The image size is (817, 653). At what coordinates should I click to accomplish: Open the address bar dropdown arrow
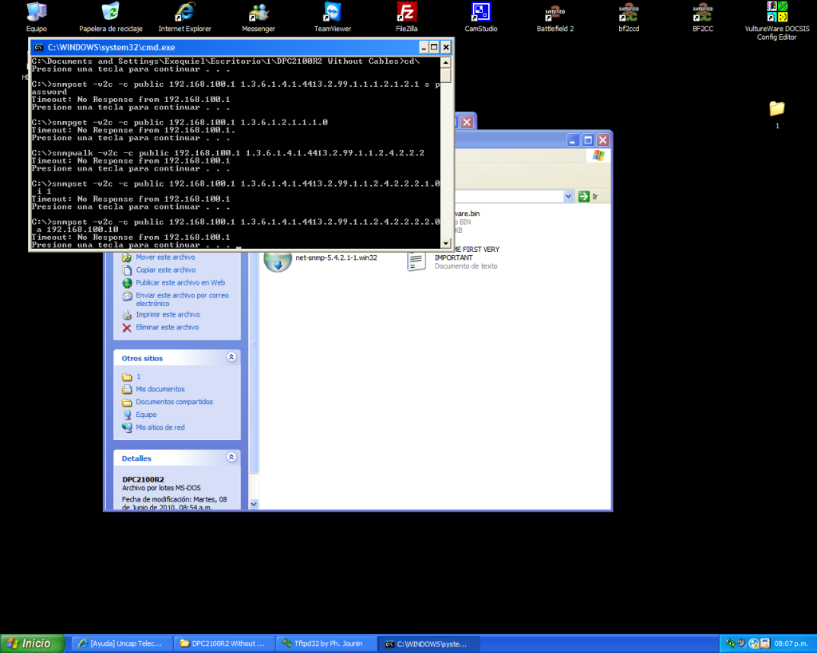coord(569,196)
